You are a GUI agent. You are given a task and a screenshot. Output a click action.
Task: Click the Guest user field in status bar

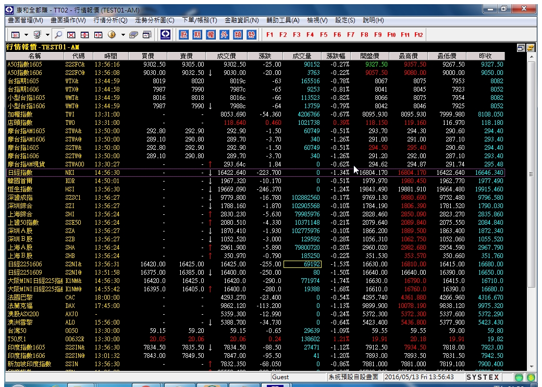298,377
